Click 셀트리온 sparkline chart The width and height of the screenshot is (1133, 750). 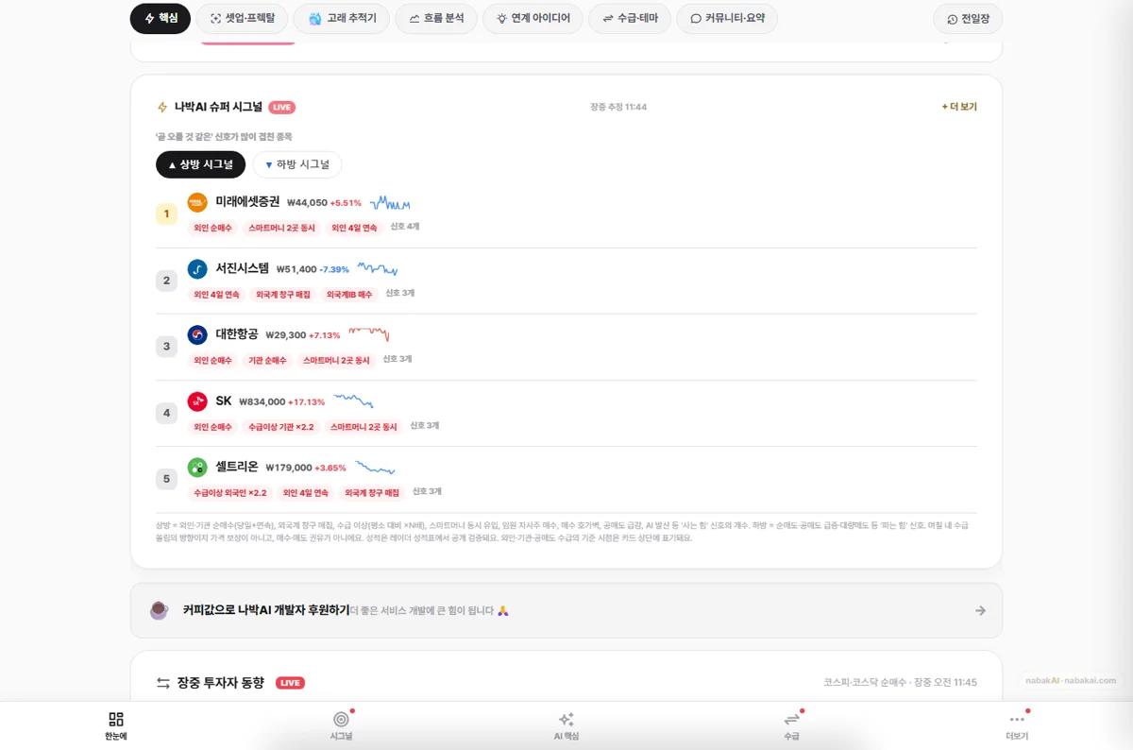[375, 468]
